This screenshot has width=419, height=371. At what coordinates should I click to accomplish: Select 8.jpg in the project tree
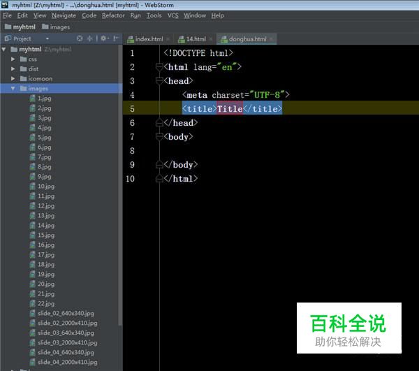[x=44, y=167]
